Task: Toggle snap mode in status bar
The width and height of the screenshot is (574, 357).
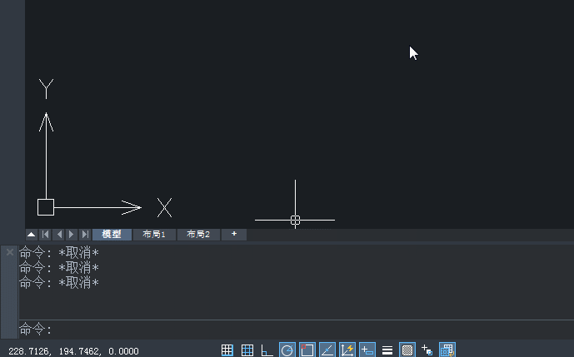Action: [x=227, y=350]
